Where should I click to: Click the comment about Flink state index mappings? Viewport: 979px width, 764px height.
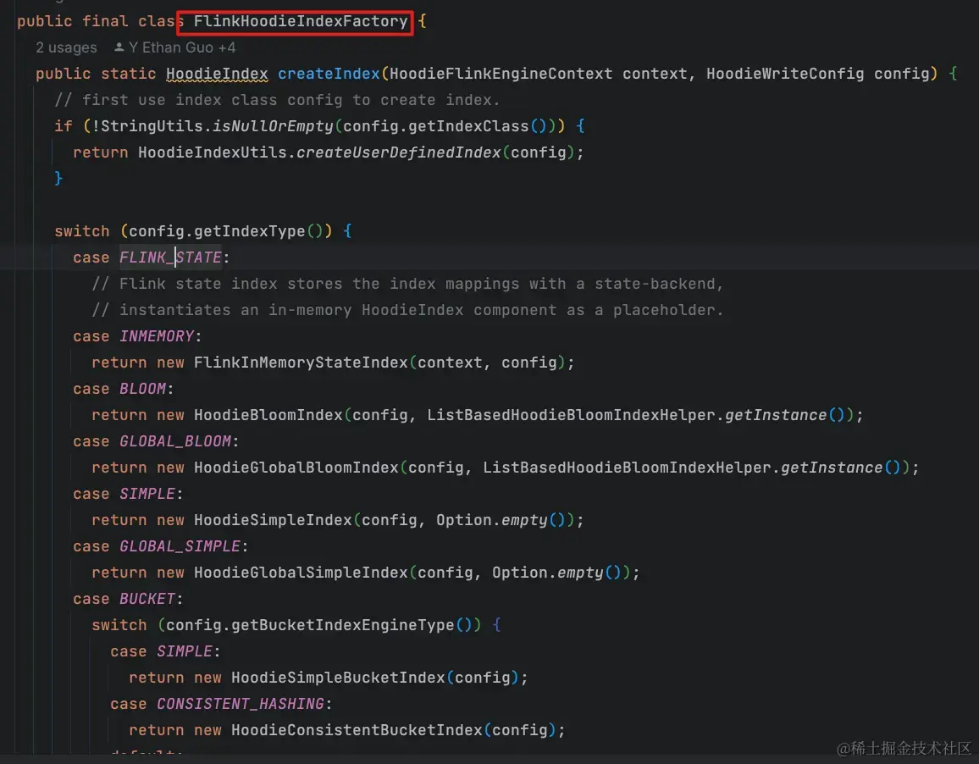tap(407, 284)
